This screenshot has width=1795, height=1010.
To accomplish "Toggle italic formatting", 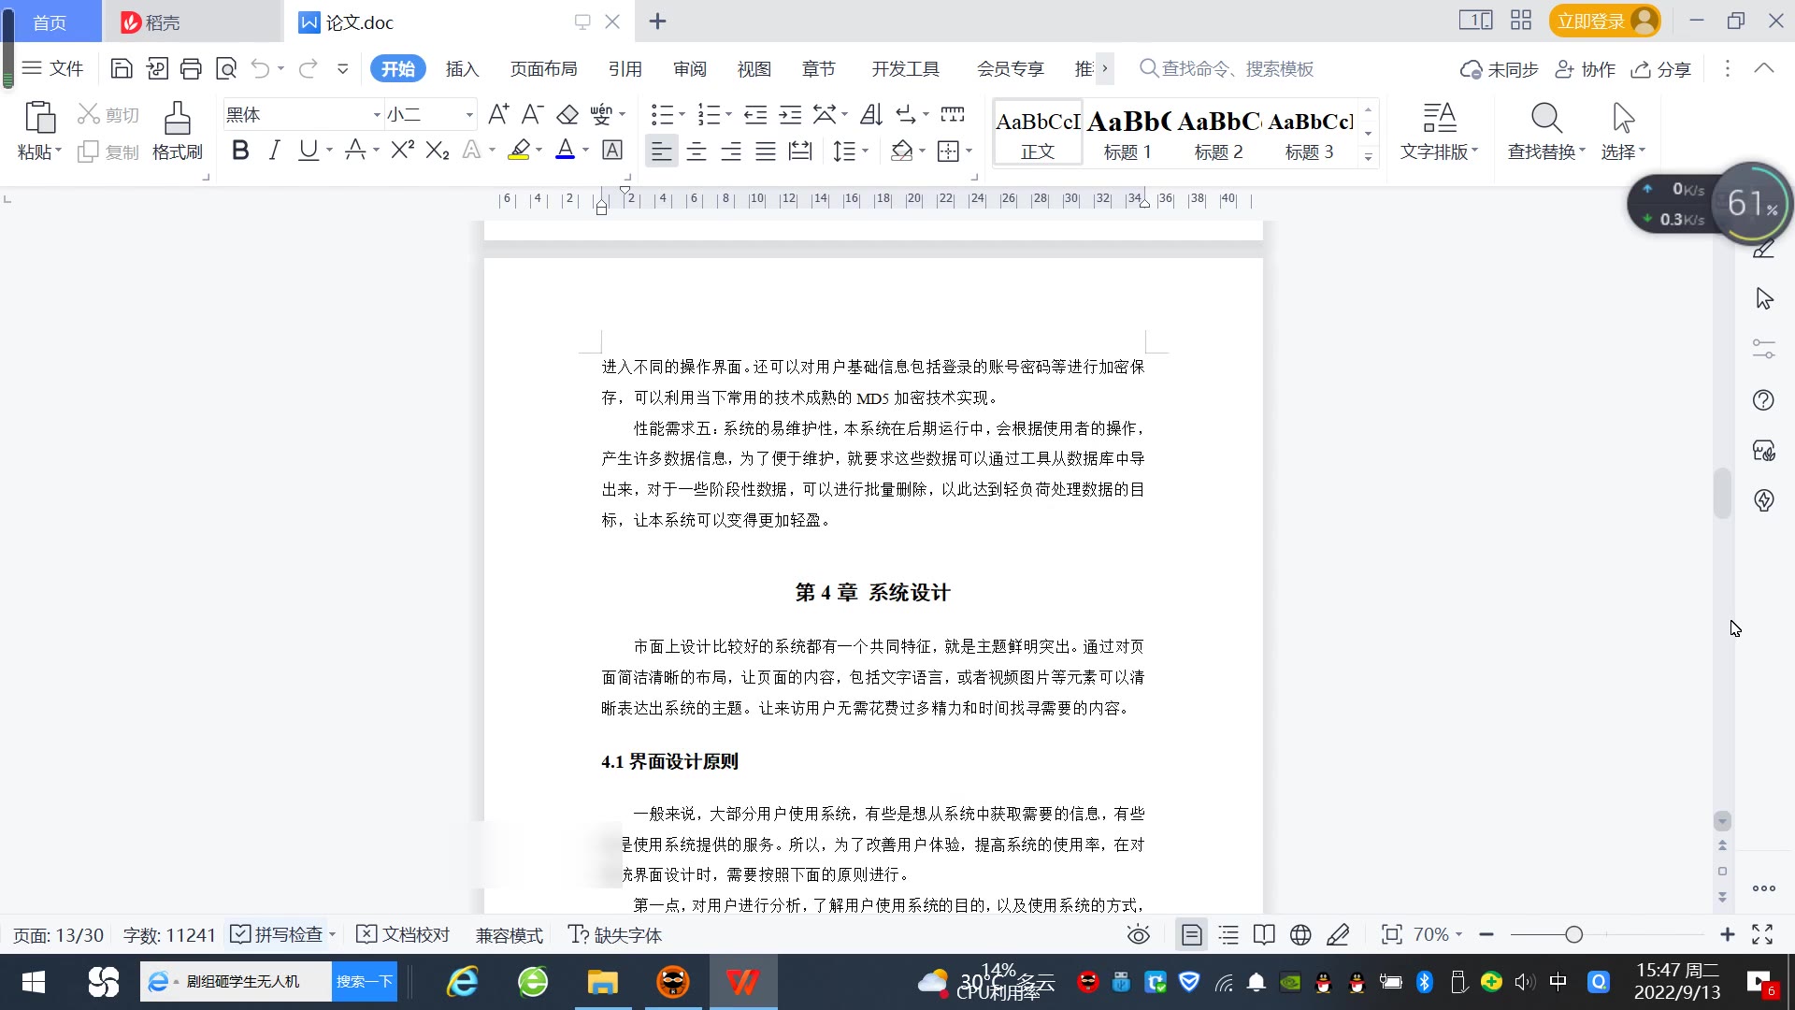I will 274,151.
